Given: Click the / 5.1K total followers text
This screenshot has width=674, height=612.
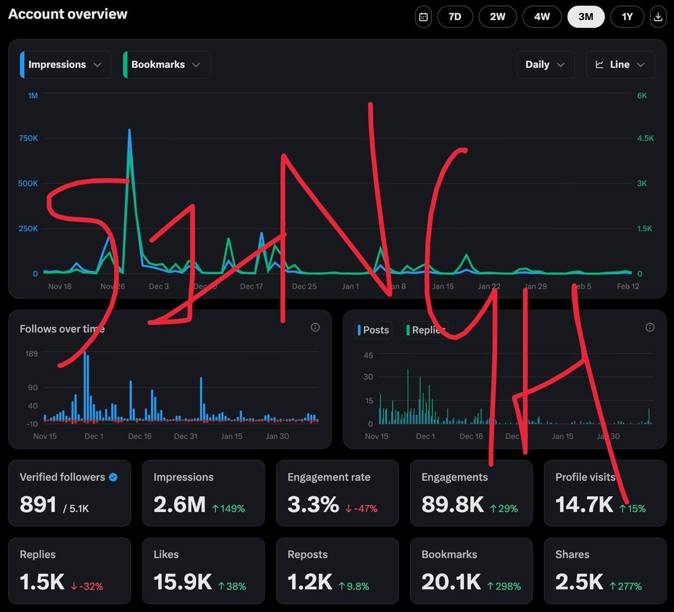Looking at the screenshot, I should 76,508.
